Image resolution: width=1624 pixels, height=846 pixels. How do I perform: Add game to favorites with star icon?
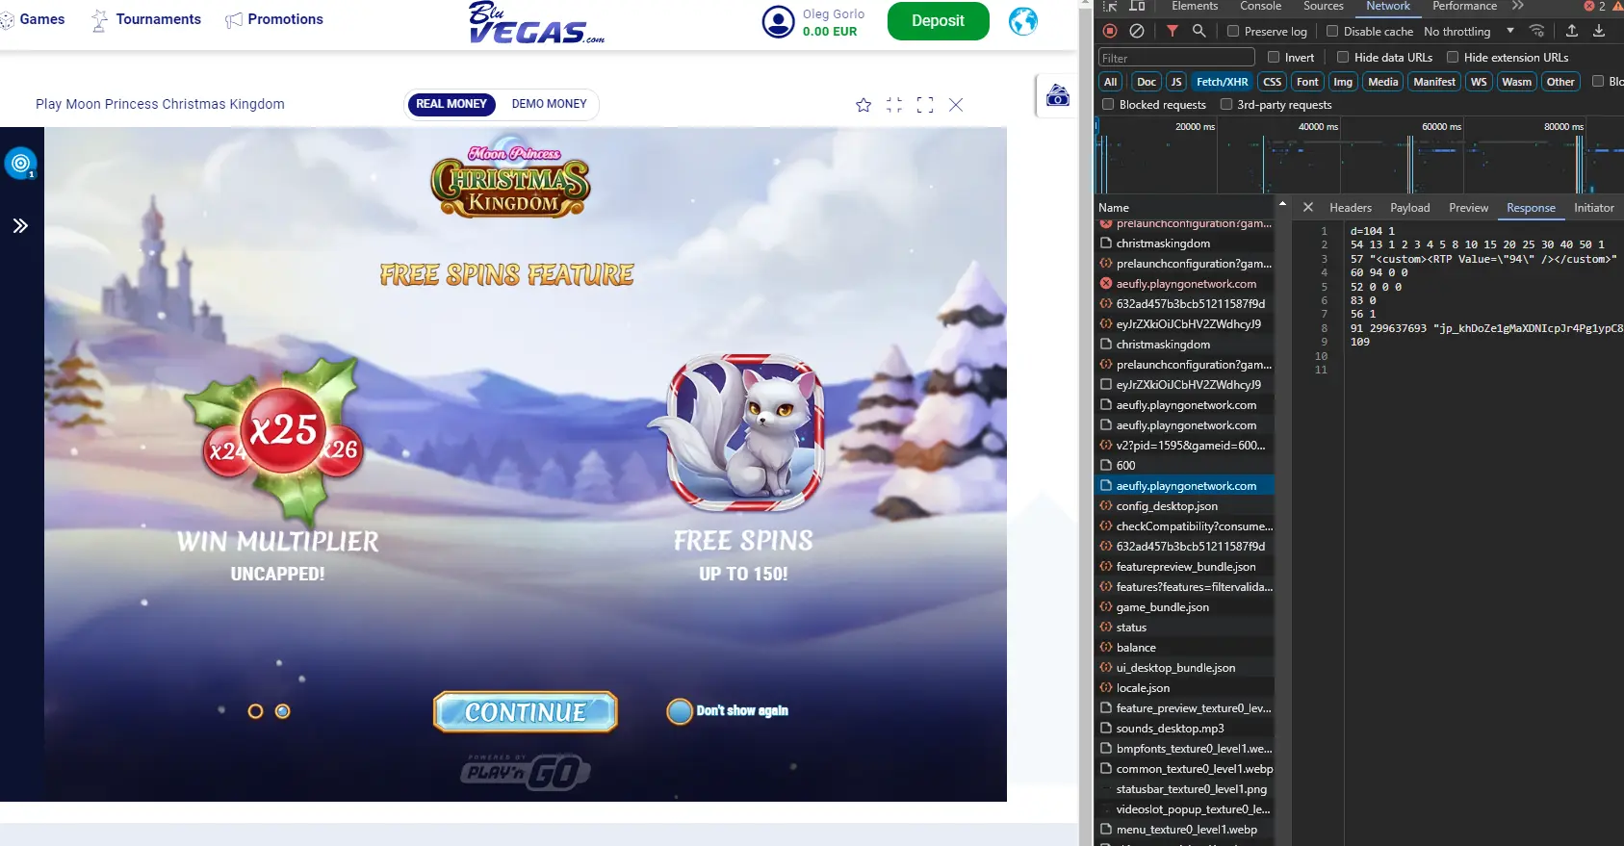[x=864, y=105]
